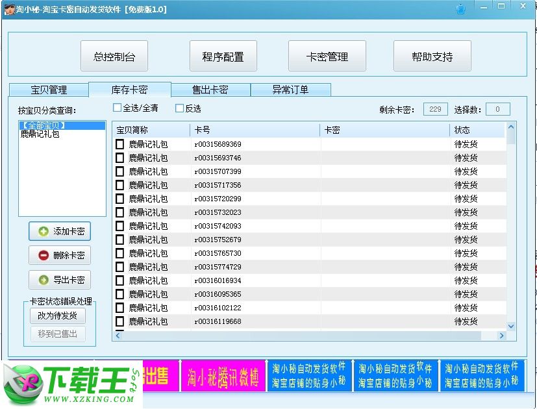
Task: Click the app avatar icon in title bar
Action: 9,9
